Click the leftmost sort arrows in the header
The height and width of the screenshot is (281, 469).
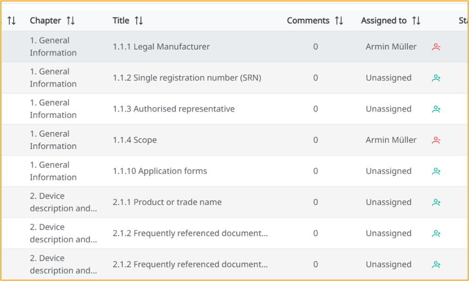(x=12, y=20)
